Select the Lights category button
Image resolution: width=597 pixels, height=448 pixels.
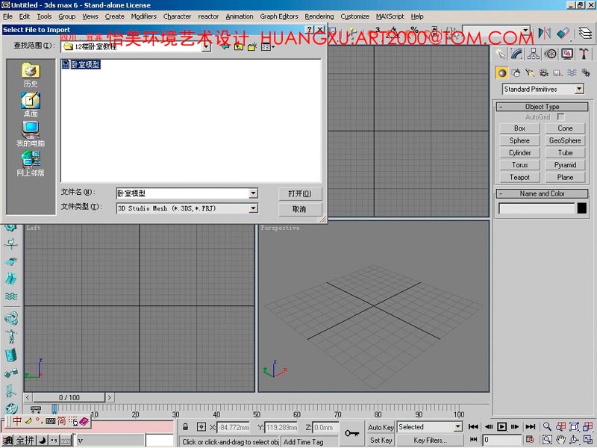530,72
